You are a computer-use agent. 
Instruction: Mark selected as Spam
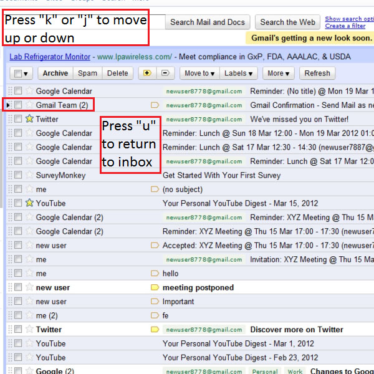(x=87, y=73)
